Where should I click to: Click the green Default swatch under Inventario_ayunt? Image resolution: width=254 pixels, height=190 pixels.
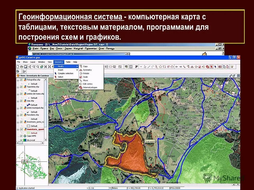pyautogui.click(x=29, y=132)
